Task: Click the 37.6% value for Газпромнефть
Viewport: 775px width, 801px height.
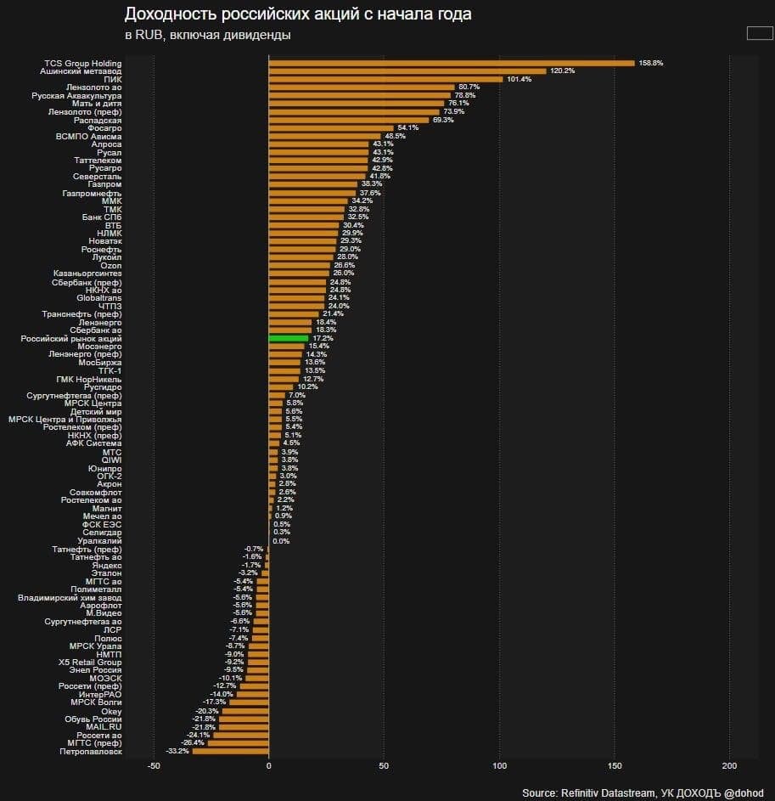Action: (370, 193)
